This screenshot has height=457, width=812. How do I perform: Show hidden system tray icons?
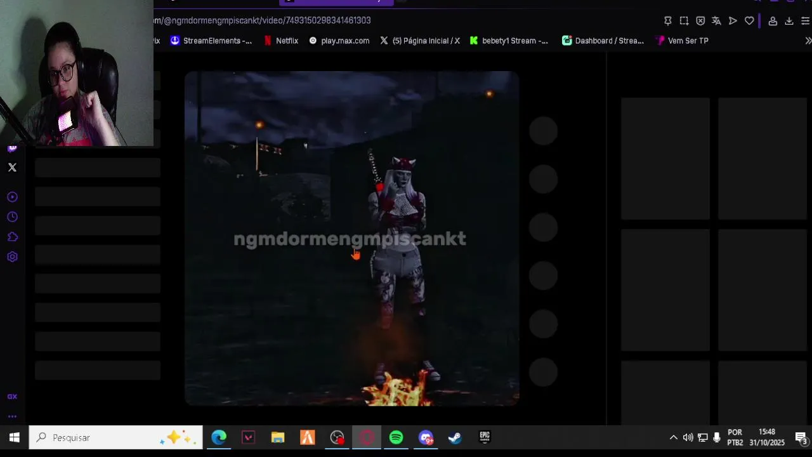pyautogui.click(x=673, y=437)
